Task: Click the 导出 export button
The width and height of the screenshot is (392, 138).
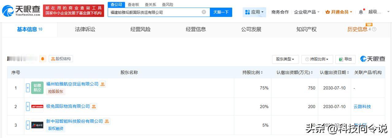Action: tap(345, 59)
